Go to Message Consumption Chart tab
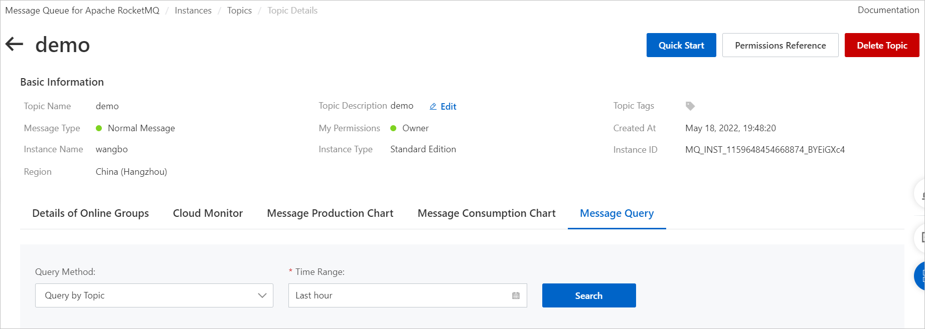The width and height of the screenshot is (925, 329). (x=487, y=213)
